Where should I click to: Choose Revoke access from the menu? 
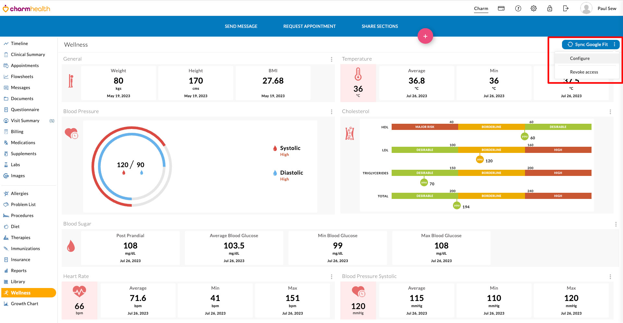[x=584, y=72]
